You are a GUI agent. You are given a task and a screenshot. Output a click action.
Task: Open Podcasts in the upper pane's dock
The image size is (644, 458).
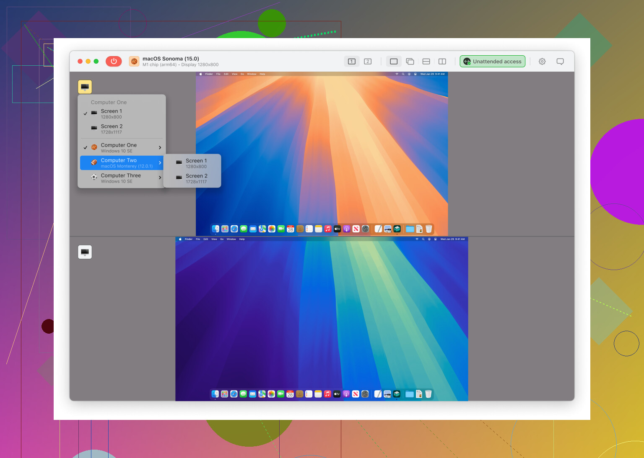pyautogui.click(x=347, y=229)
